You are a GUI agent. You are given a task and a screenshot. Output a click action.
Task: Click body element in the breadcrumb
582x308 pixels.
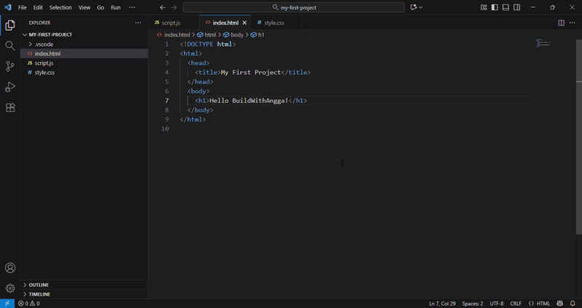tap(234, 34)
